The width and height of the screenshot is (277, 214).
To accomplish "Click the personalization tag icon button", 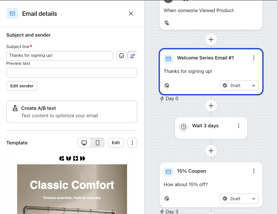I will click(x=132, y=56).
